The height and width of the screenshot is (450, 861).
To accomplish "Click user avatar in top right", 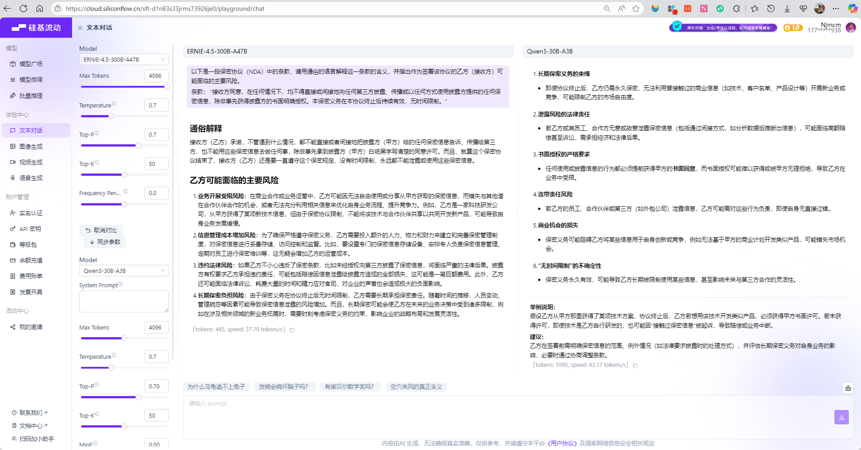I will click(851, 27).
